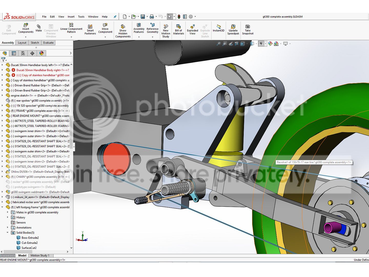Expand Linear Component Pattern dropdown arrow
The width and height of the screenshot is (369, 277).
click(71, 37)
